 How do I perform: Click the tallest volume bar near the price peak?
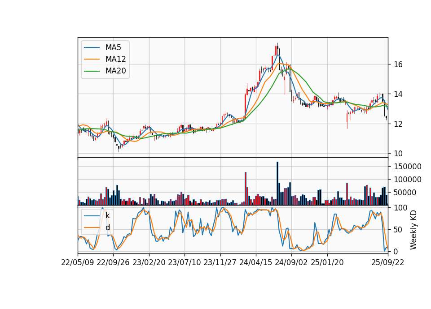click(277, 184)
